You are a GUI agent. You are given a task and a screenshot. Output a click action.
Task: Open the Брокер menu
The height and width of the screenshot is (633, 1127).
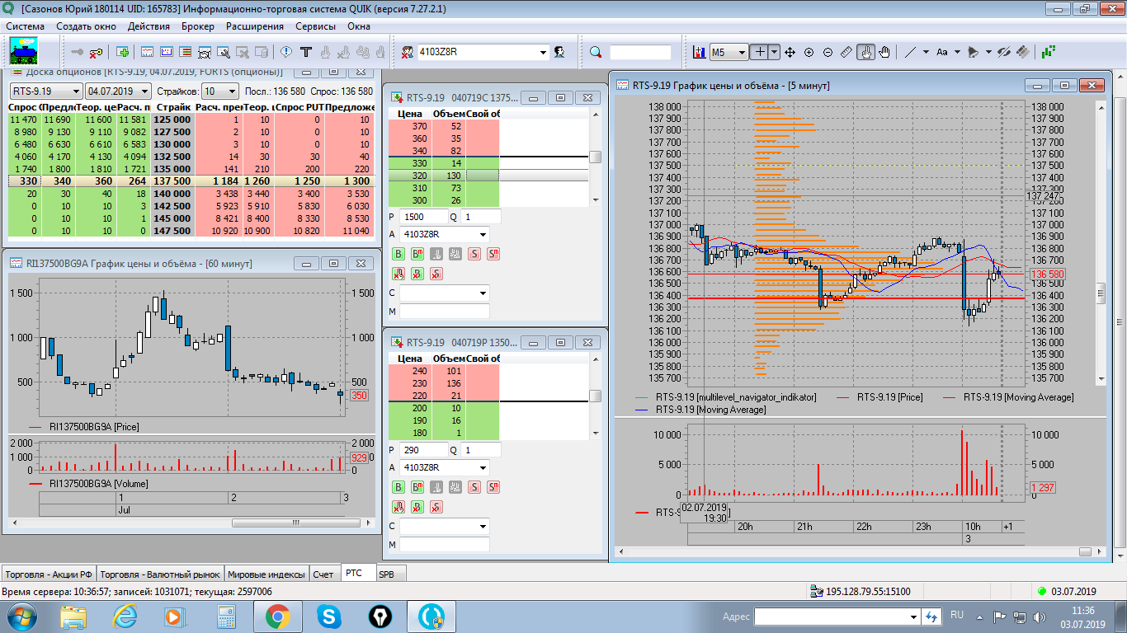(x=197, y=26)
